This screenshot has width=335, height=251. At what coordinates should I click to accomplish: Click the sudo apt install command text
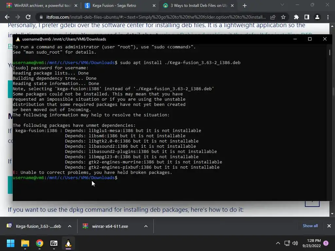point(180,62)
